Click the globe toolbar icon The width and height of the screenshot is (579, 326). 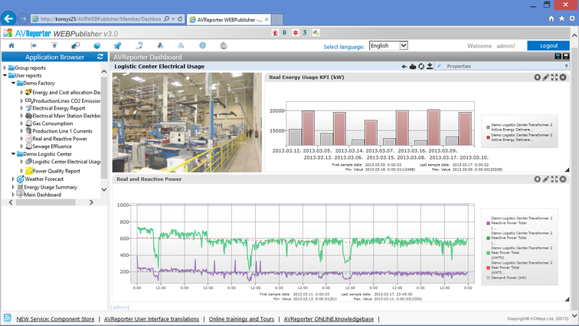click(224, 45)
